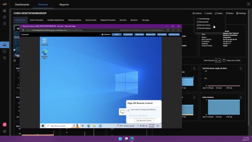Switch to the Dashboards tab

[x=22, y=4]
